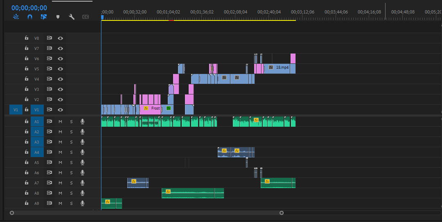Mute audio track A9

60,203
